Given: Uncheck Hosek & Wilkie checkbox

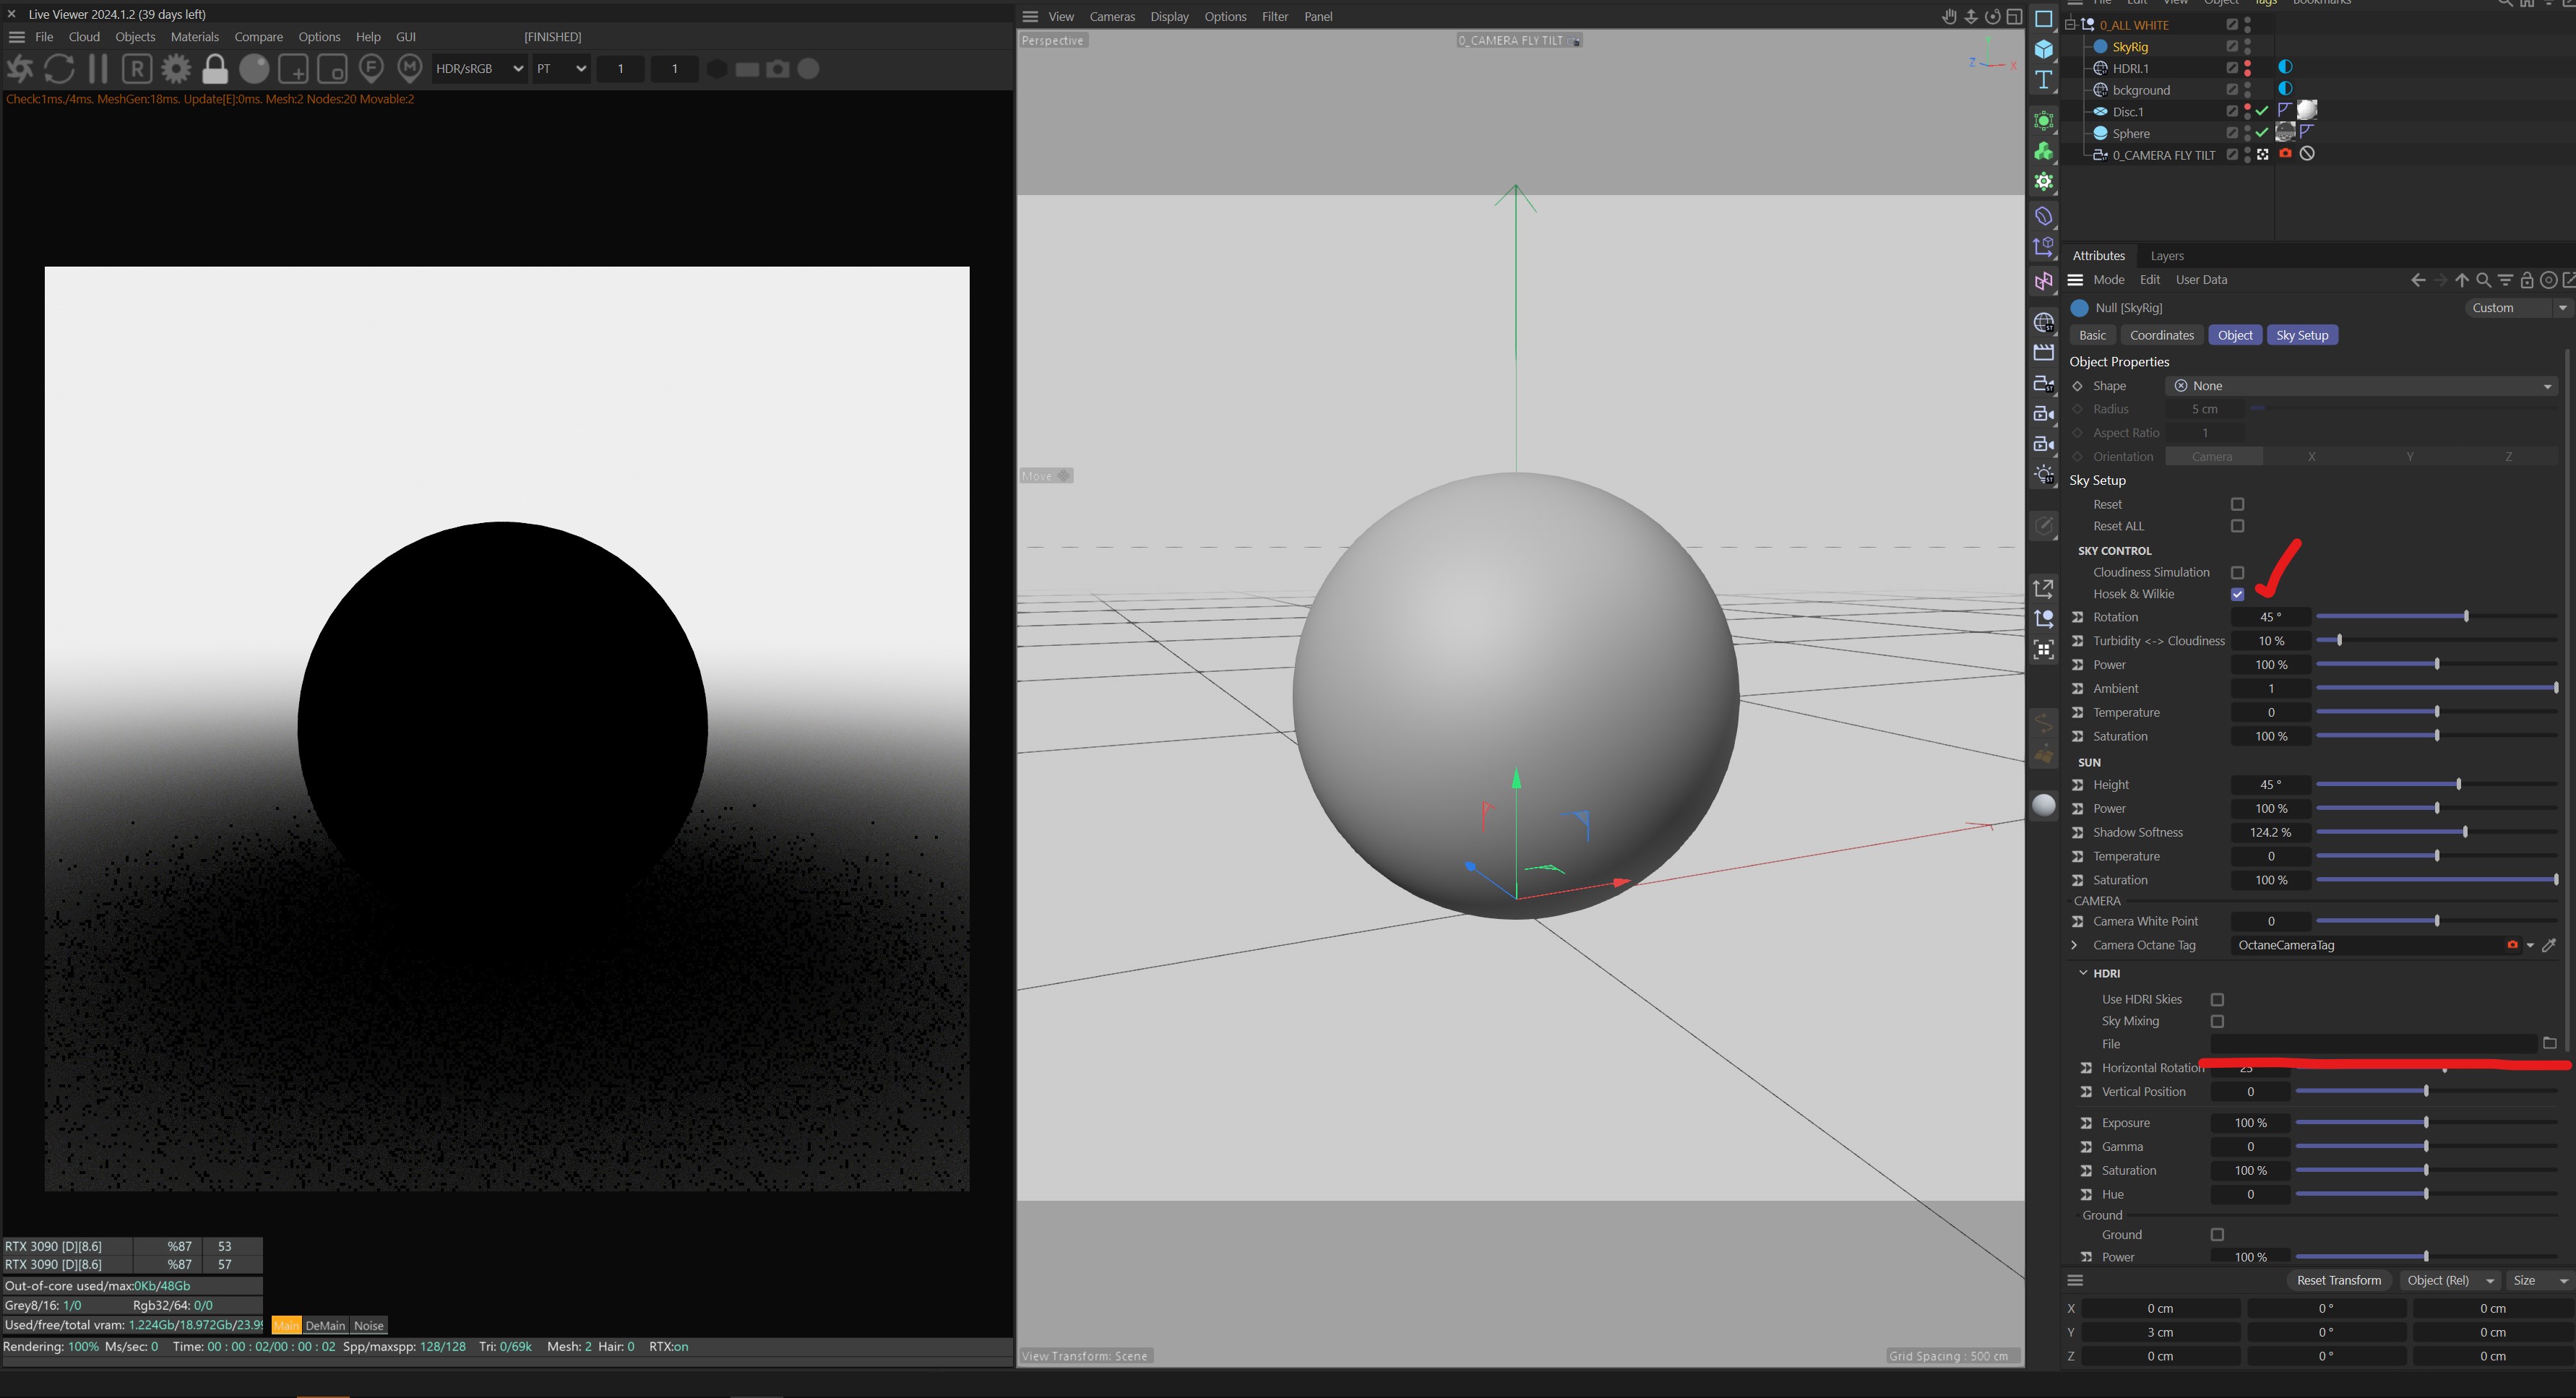Looking at the screenshot, I should [2237, 595].
